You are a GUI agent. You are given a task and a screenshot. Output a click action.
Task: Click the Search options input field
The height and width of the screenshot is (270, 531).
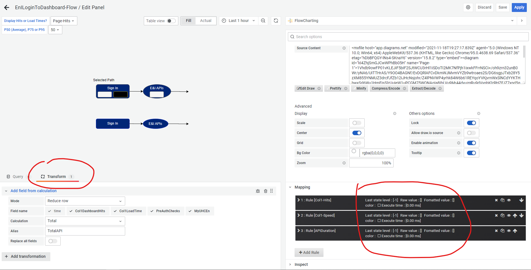click(x=362, y=36)
